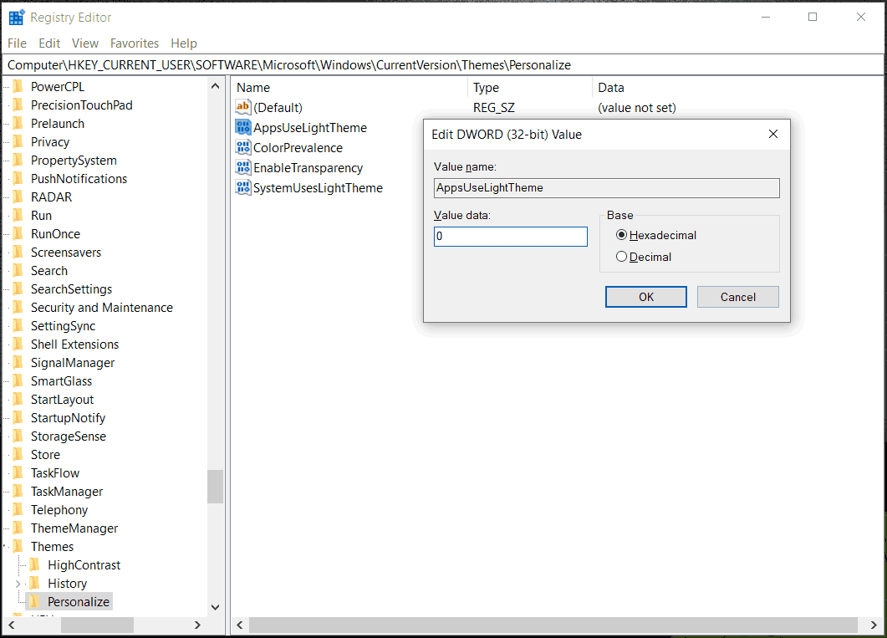Select the Run key in the tree
Screen dimensions: 887x638
[41, 216]
